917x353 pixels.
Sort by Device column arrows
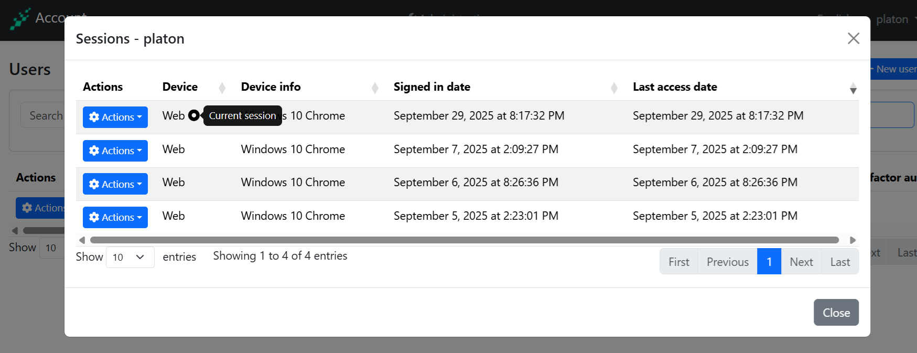coord(222,88)
